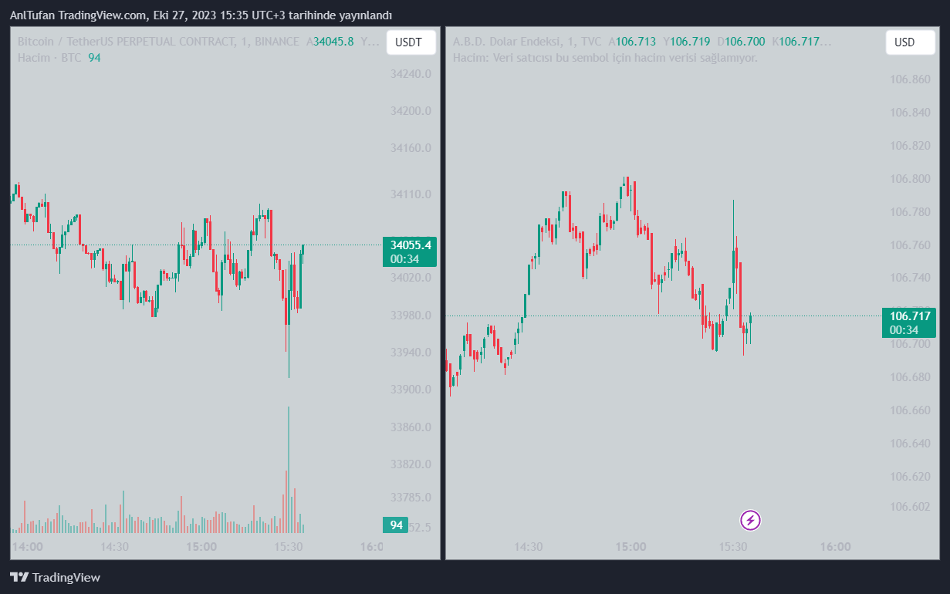Viewport: 950px width, 594px height.
Task: Click the 106.860 level on Dollar Index scale
Action: pos(910,79)
